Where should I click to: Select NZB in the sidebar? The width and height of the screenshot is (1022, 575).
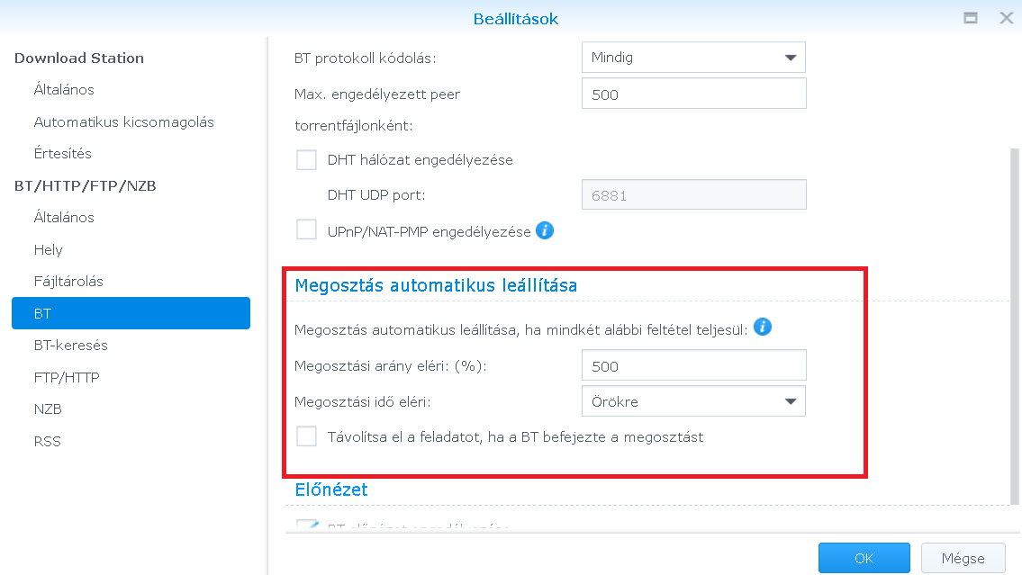[48, 409]
